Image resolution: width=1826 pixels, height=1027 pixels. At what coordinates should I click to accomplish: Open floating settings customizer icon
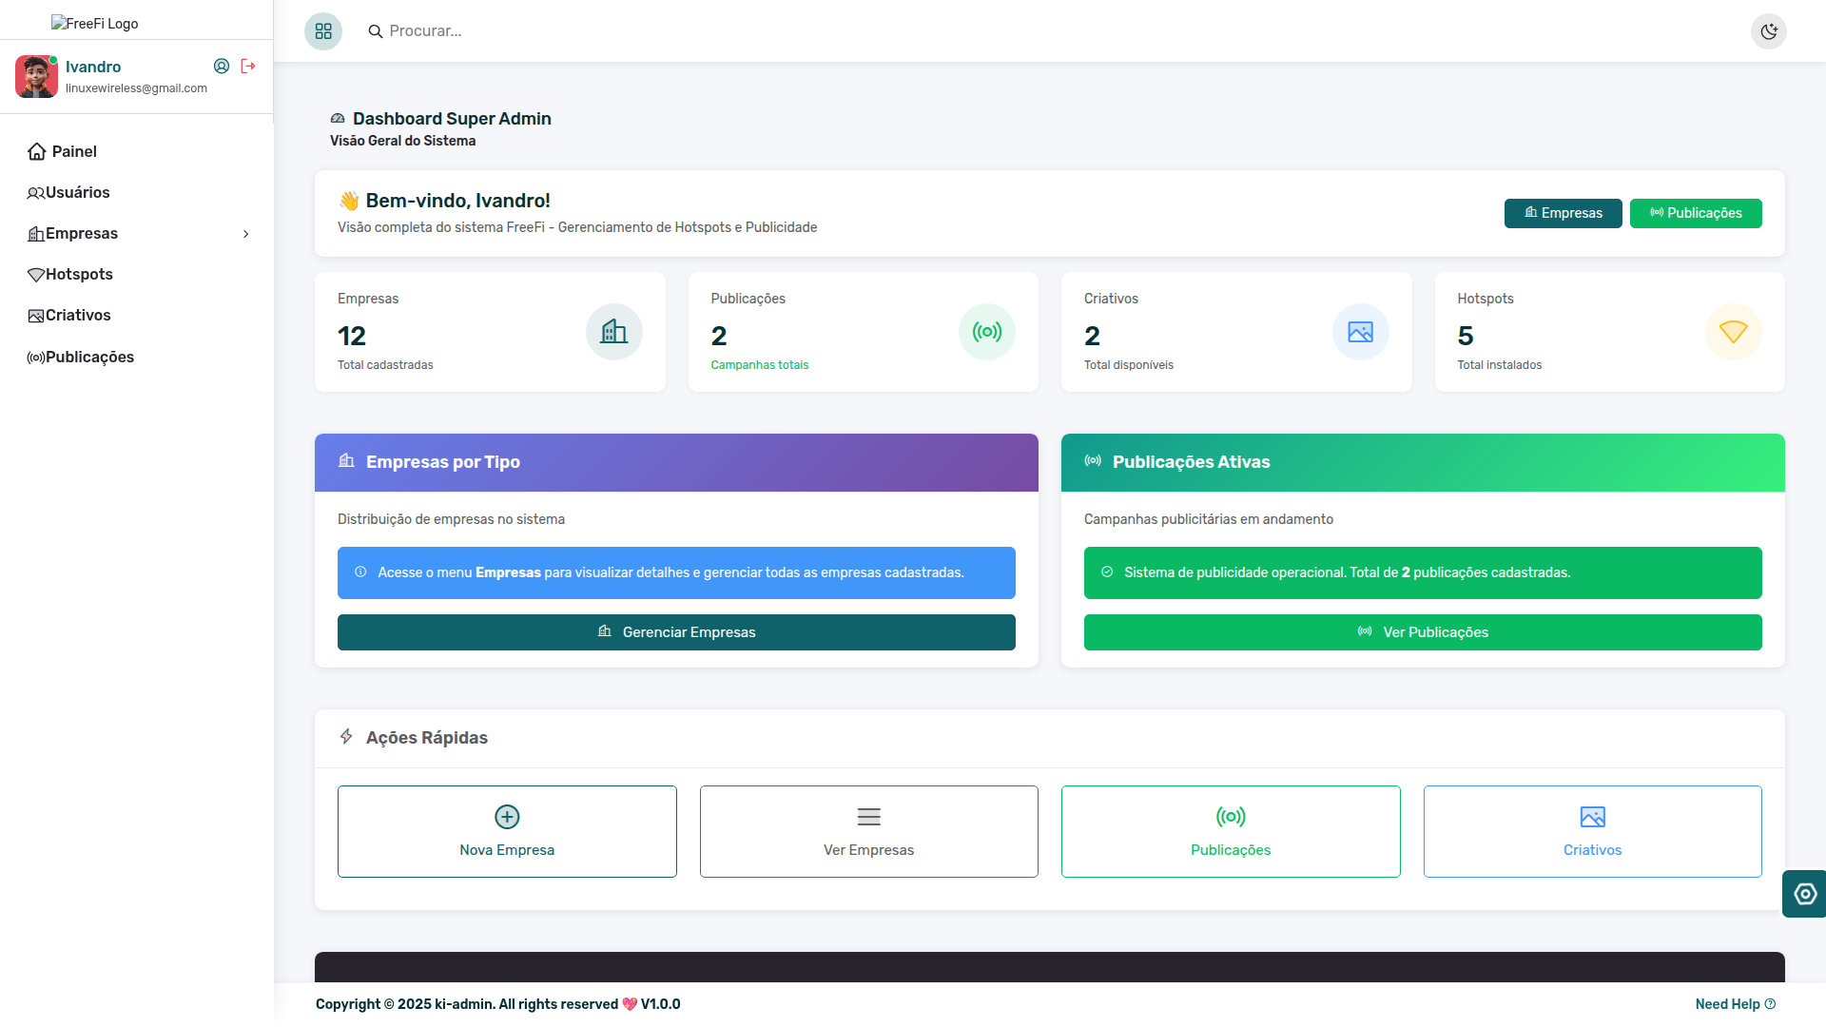(x=1804, y=894)
